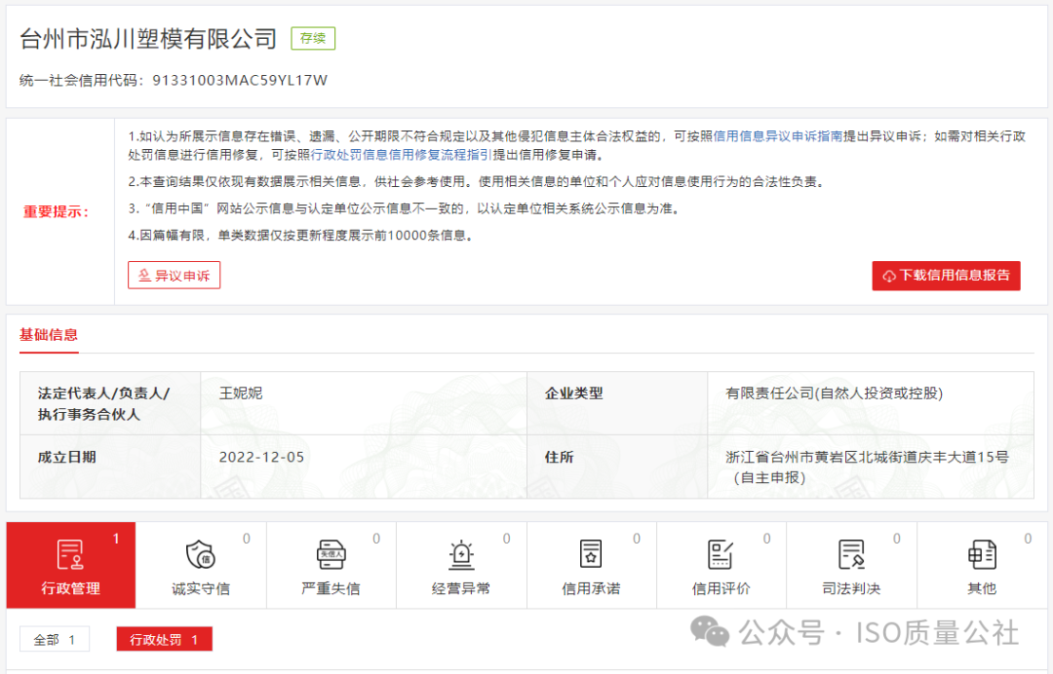1053x674 pixels.
Task: Click the 严重失信 category icon
Action: coord(331,555)
